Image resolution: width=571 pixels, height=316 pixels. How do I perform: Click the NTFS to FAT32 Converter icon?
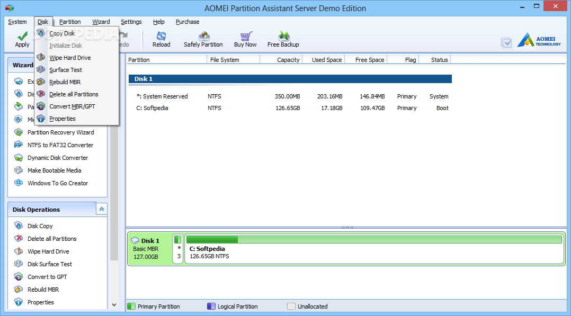click(x=19, y=145)
